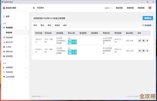157x101 pixels.
Task: Click the 报名统计程序 app title in sidebar
Action: pos(11,8)
